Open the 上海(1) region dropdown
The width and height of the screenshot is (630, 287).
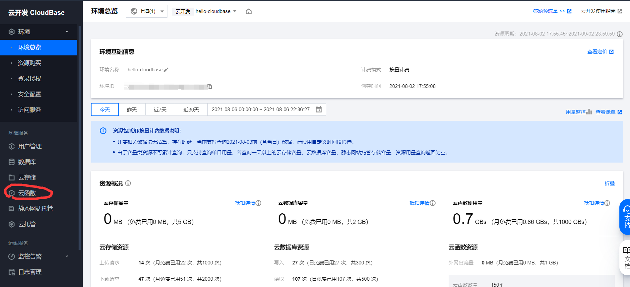pos(147,11)
